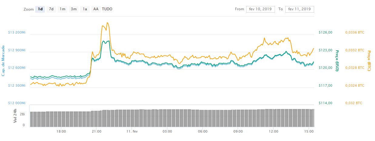Click the 0,0332 BTC label
The width and height of the screenshot is (375, 141).
pyautogui.click(x=355, y=50)
